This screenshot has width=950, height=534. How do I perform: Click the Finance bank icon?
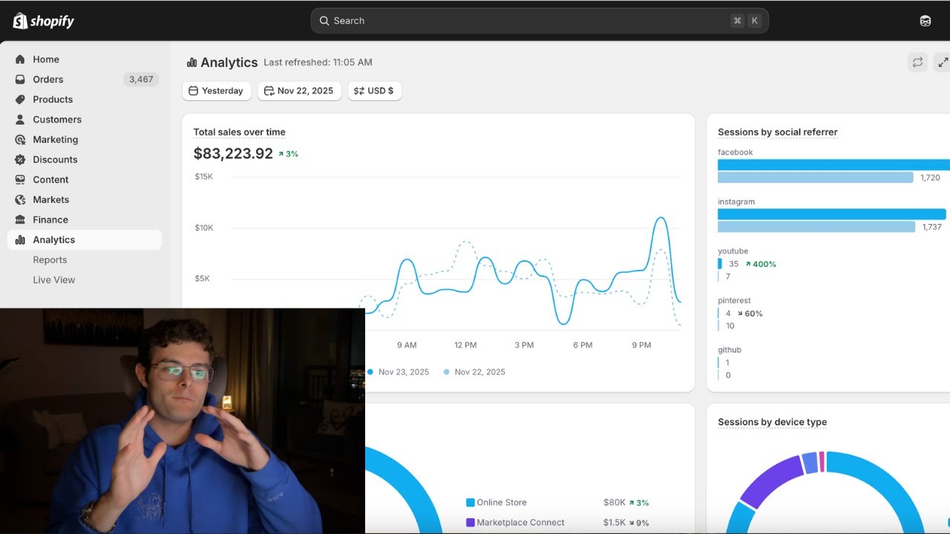coord(20,220)
